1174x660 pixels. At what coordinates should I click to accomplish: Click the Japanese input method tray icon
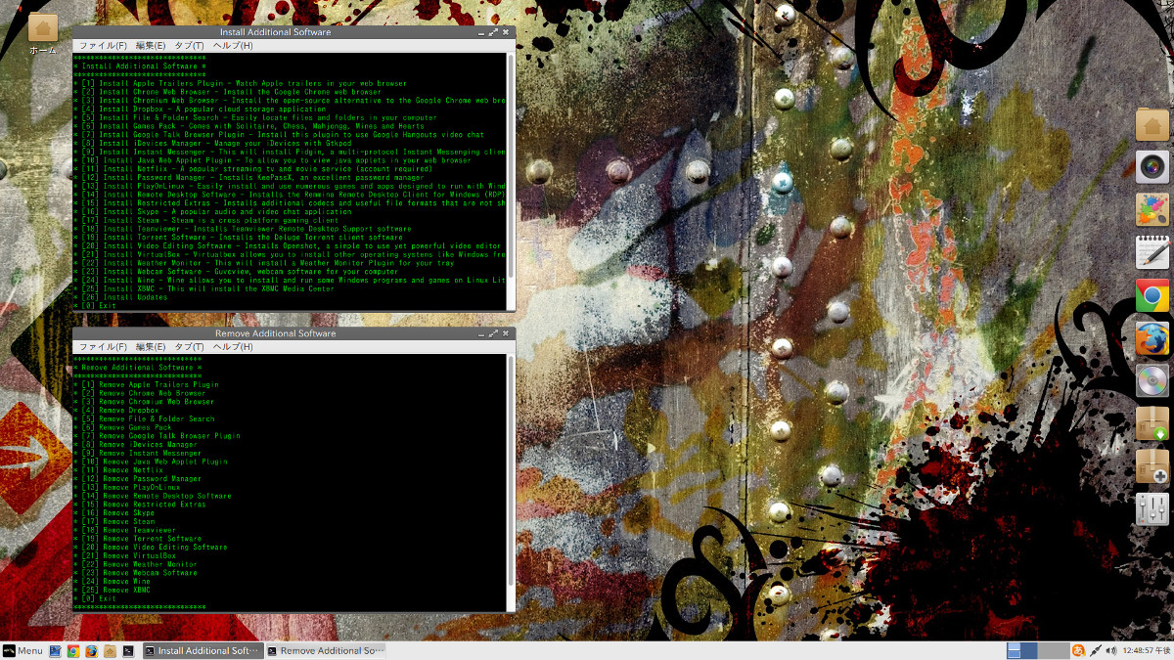pyautogui.click(x=1078, y=650)
